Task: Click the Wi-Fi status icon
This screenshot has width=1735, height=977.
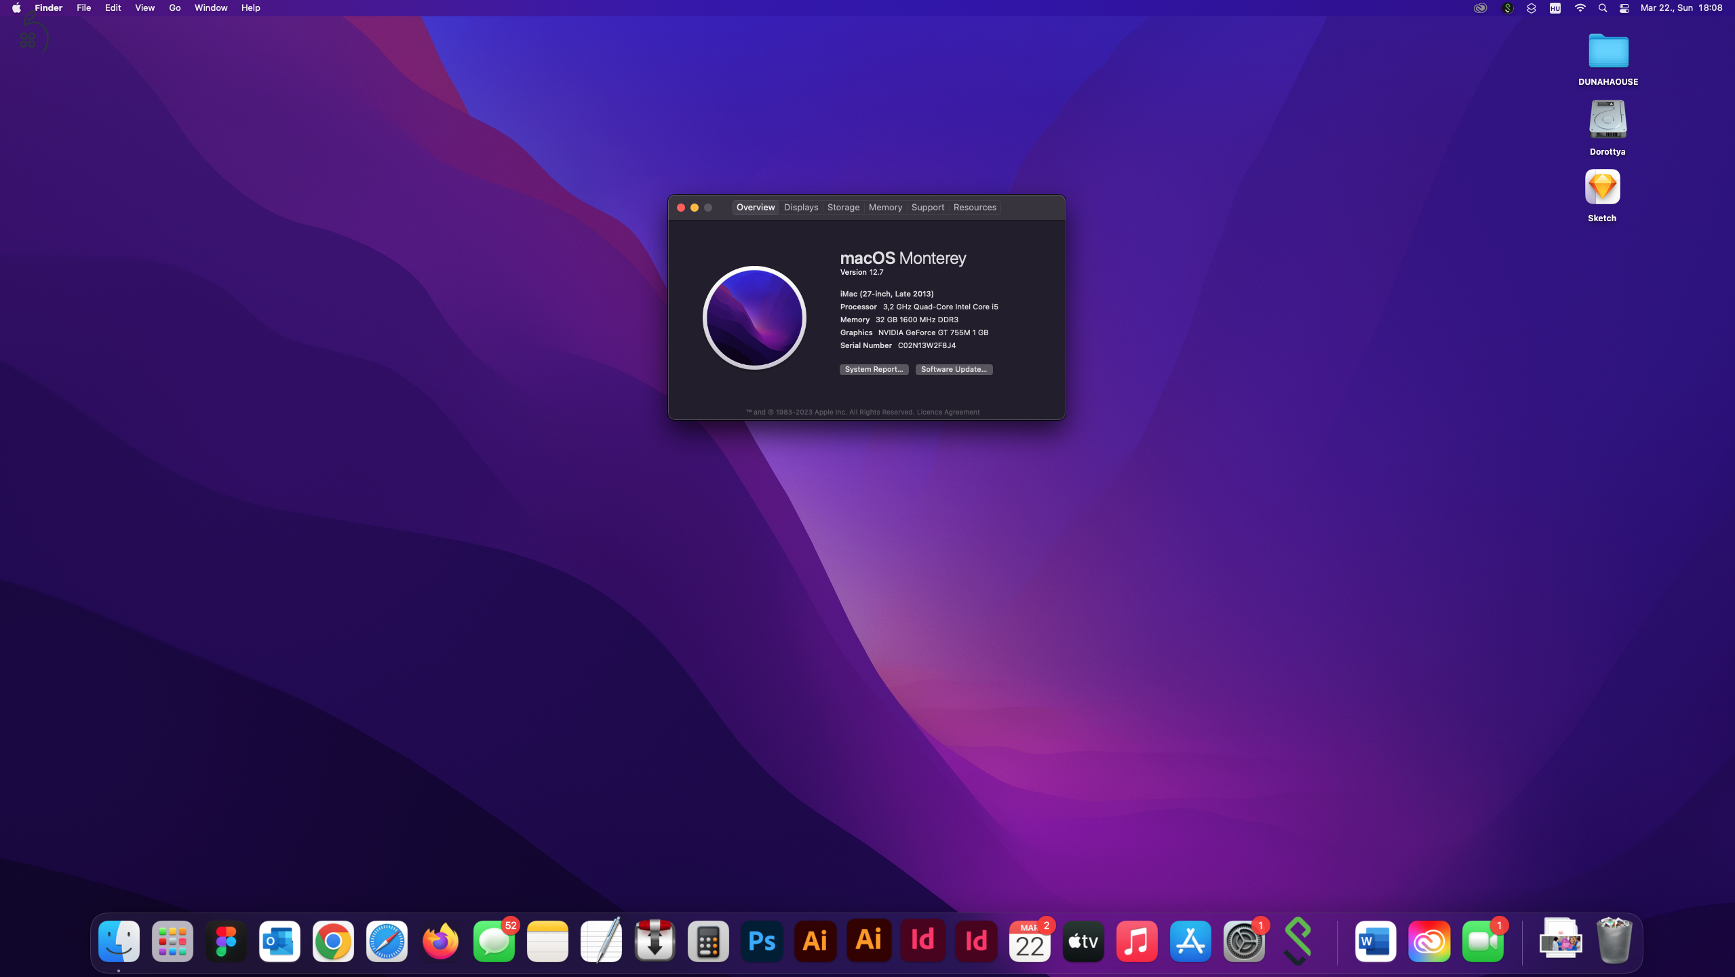Action: pyautogui.click(x=1580, y=7)
